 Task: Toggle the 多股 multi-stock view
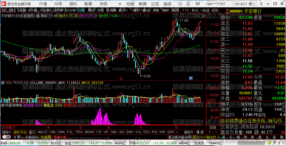point(156,11)
